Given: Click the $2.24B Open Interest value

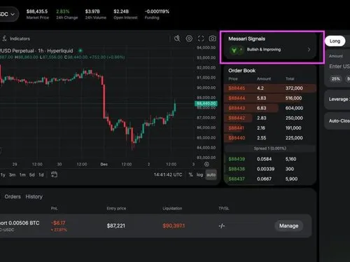Looking at the screenshot, I should pos(121,11).
